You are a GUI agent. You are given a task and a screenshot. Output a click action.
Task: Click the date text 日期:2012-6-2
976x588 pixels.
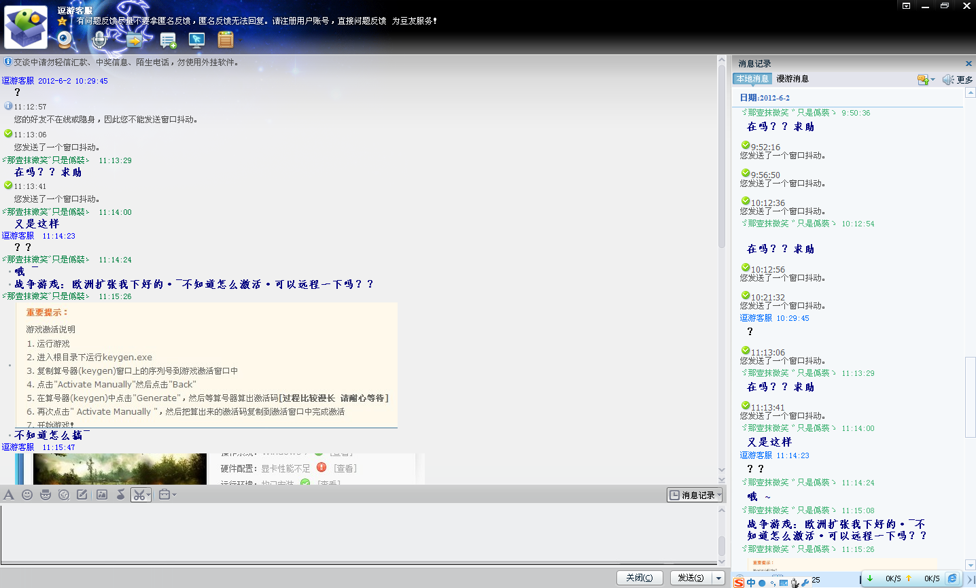(x=765, y=98)
